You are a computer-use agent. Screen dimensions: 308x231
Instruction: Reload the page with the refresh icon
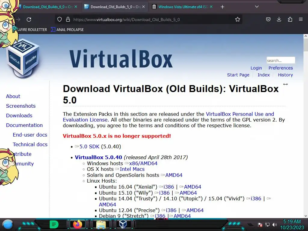point(29,20)
